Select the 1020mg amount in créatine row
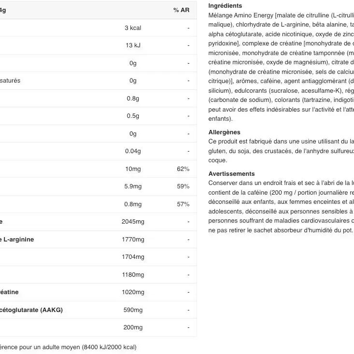Screen dimensions: 354x354 [x=133, y=292]
